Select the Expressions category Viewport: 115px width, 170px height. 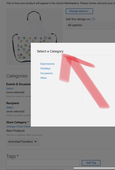pyautogui.click(x=47, y=64)
